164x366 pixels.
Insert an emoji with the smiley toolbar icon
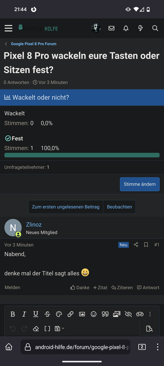(93, 314)
